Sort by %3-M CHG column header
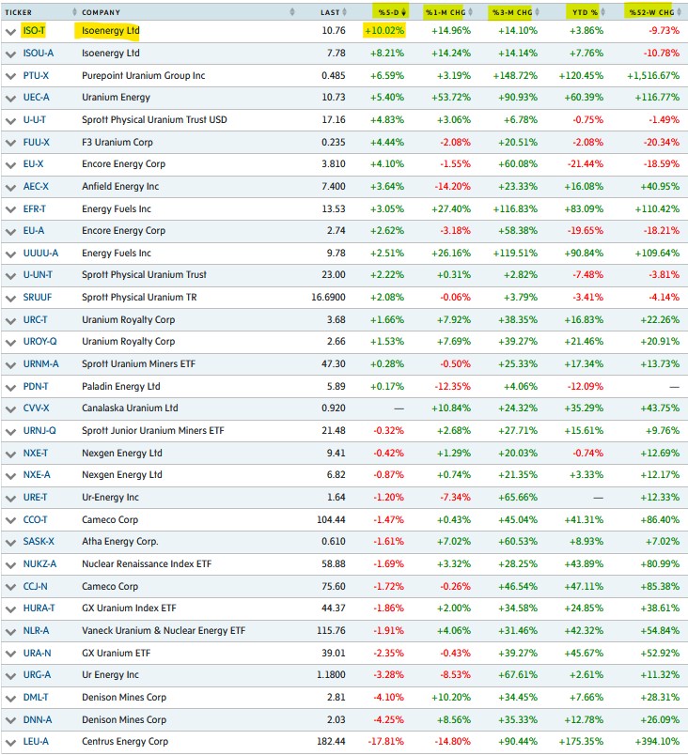This screenshot has width=688, height=755. tap(511, 12)
